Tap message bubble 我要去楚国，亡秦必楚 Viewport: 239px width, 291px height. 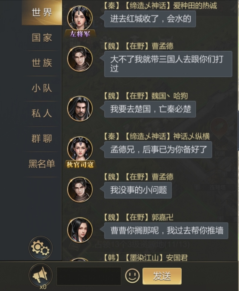tap(150, 109)
